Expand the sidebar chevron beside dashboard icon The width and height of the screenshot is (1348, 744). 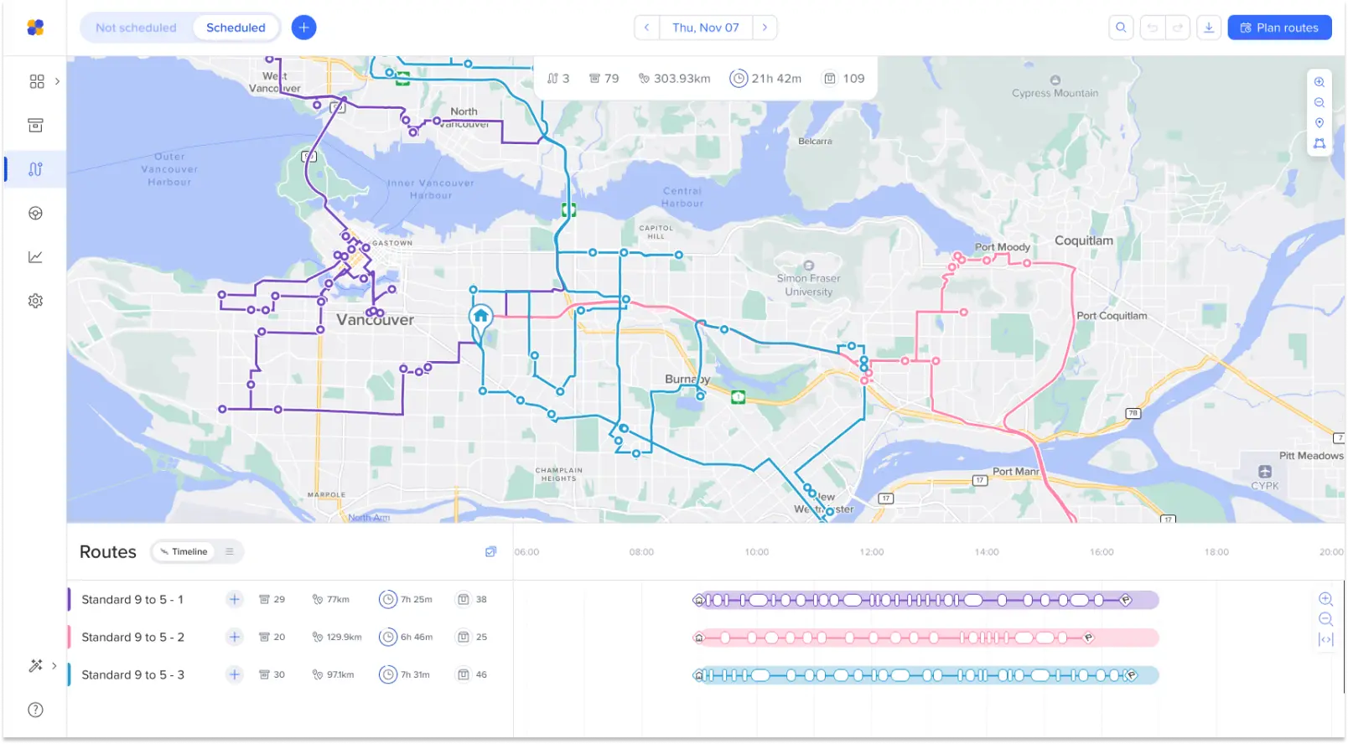57,81
